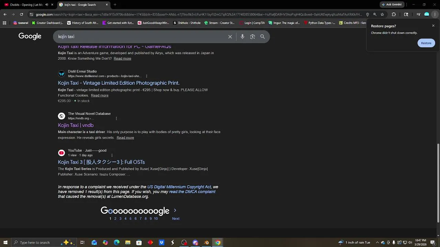This screenshot has width=440, height=247.
Task: Submit search with magnifying glass icon
Action: (x=263, y=37)
